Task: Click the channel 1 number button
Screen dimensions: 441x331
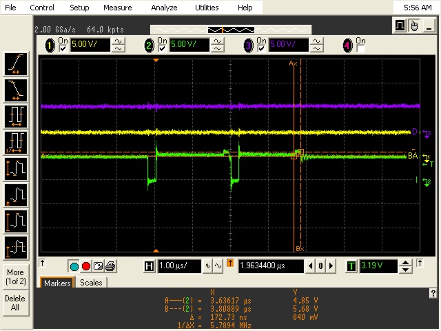Action: (50, 46)
